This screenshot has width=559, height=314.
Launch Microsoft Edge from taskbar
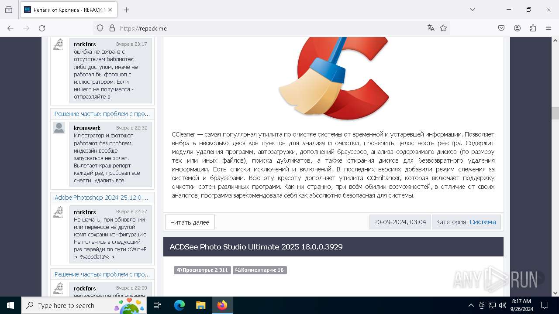click(179, 305)
